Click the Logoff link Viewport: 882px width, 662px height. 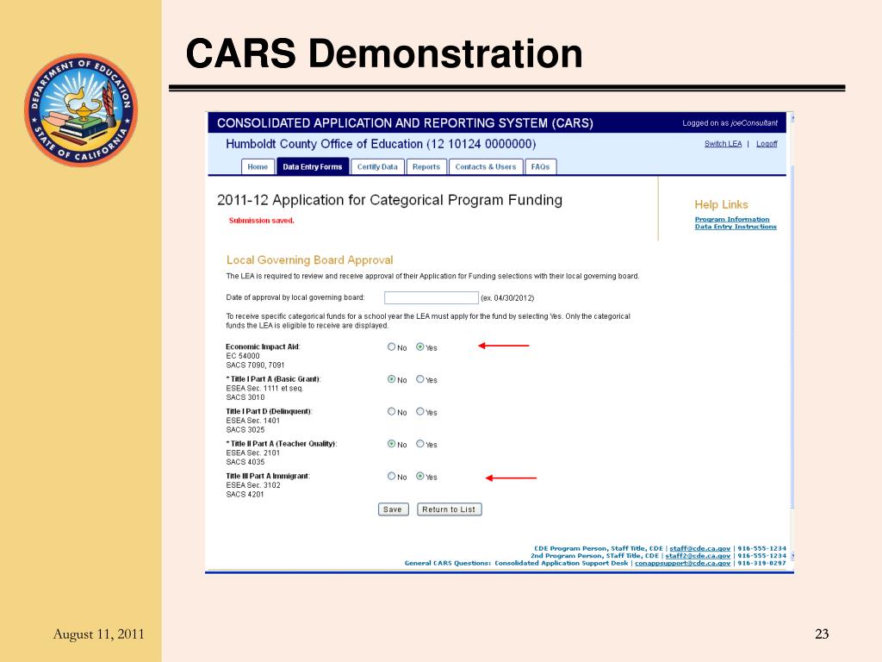coord(767,144)
